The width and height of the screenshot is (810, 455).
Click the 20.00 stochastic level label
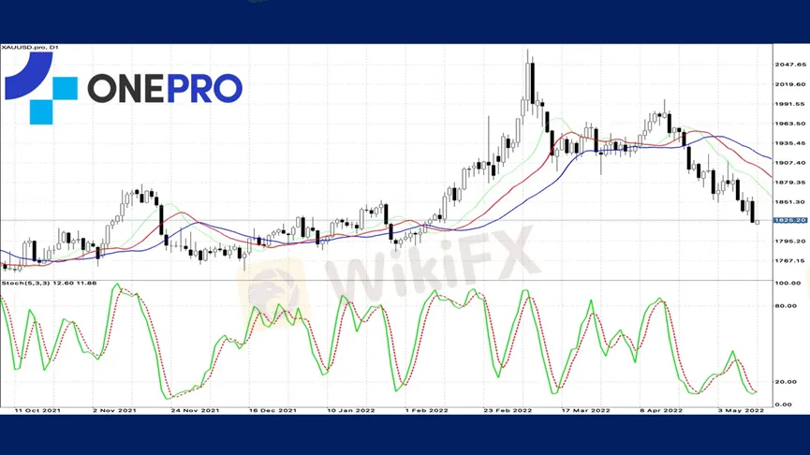click(787, 382)
